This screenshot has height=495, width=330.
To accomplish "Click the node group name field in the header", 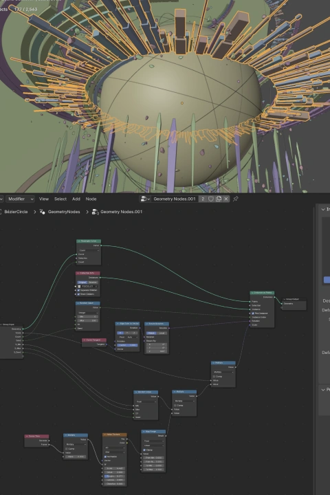I will point(175,199).
